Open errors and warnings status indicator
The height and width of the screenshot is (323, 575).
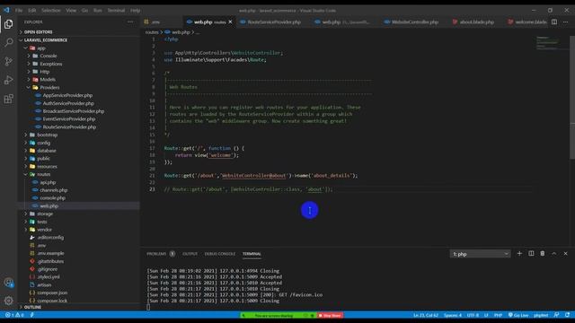pos(14,315)
